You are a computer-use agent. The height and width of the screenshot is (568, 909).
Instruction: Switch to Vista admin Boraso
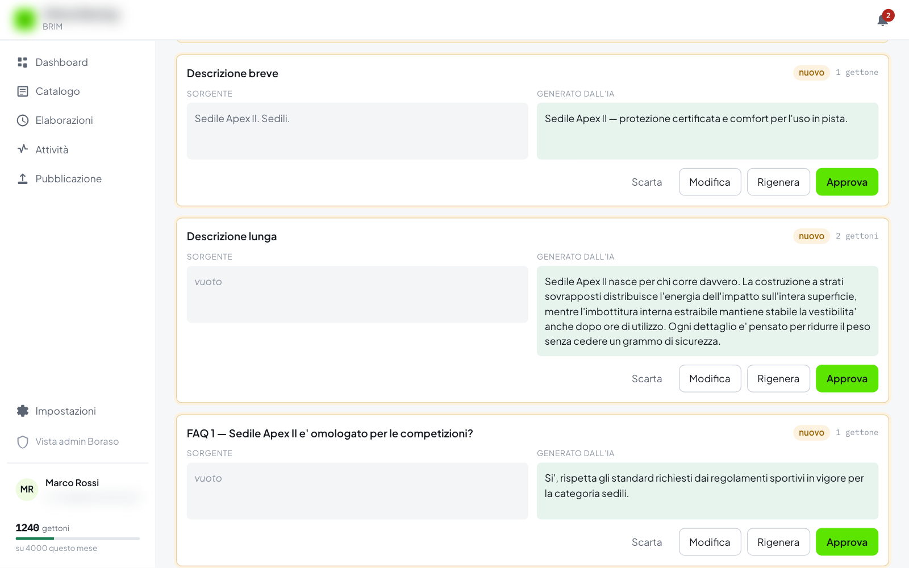pos(78,442)
